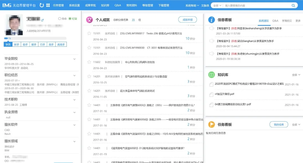Viewport: 303px width, 163px height.
Task: Click the refresh icon beside platform logo
Action: click(x=42, y=5)
